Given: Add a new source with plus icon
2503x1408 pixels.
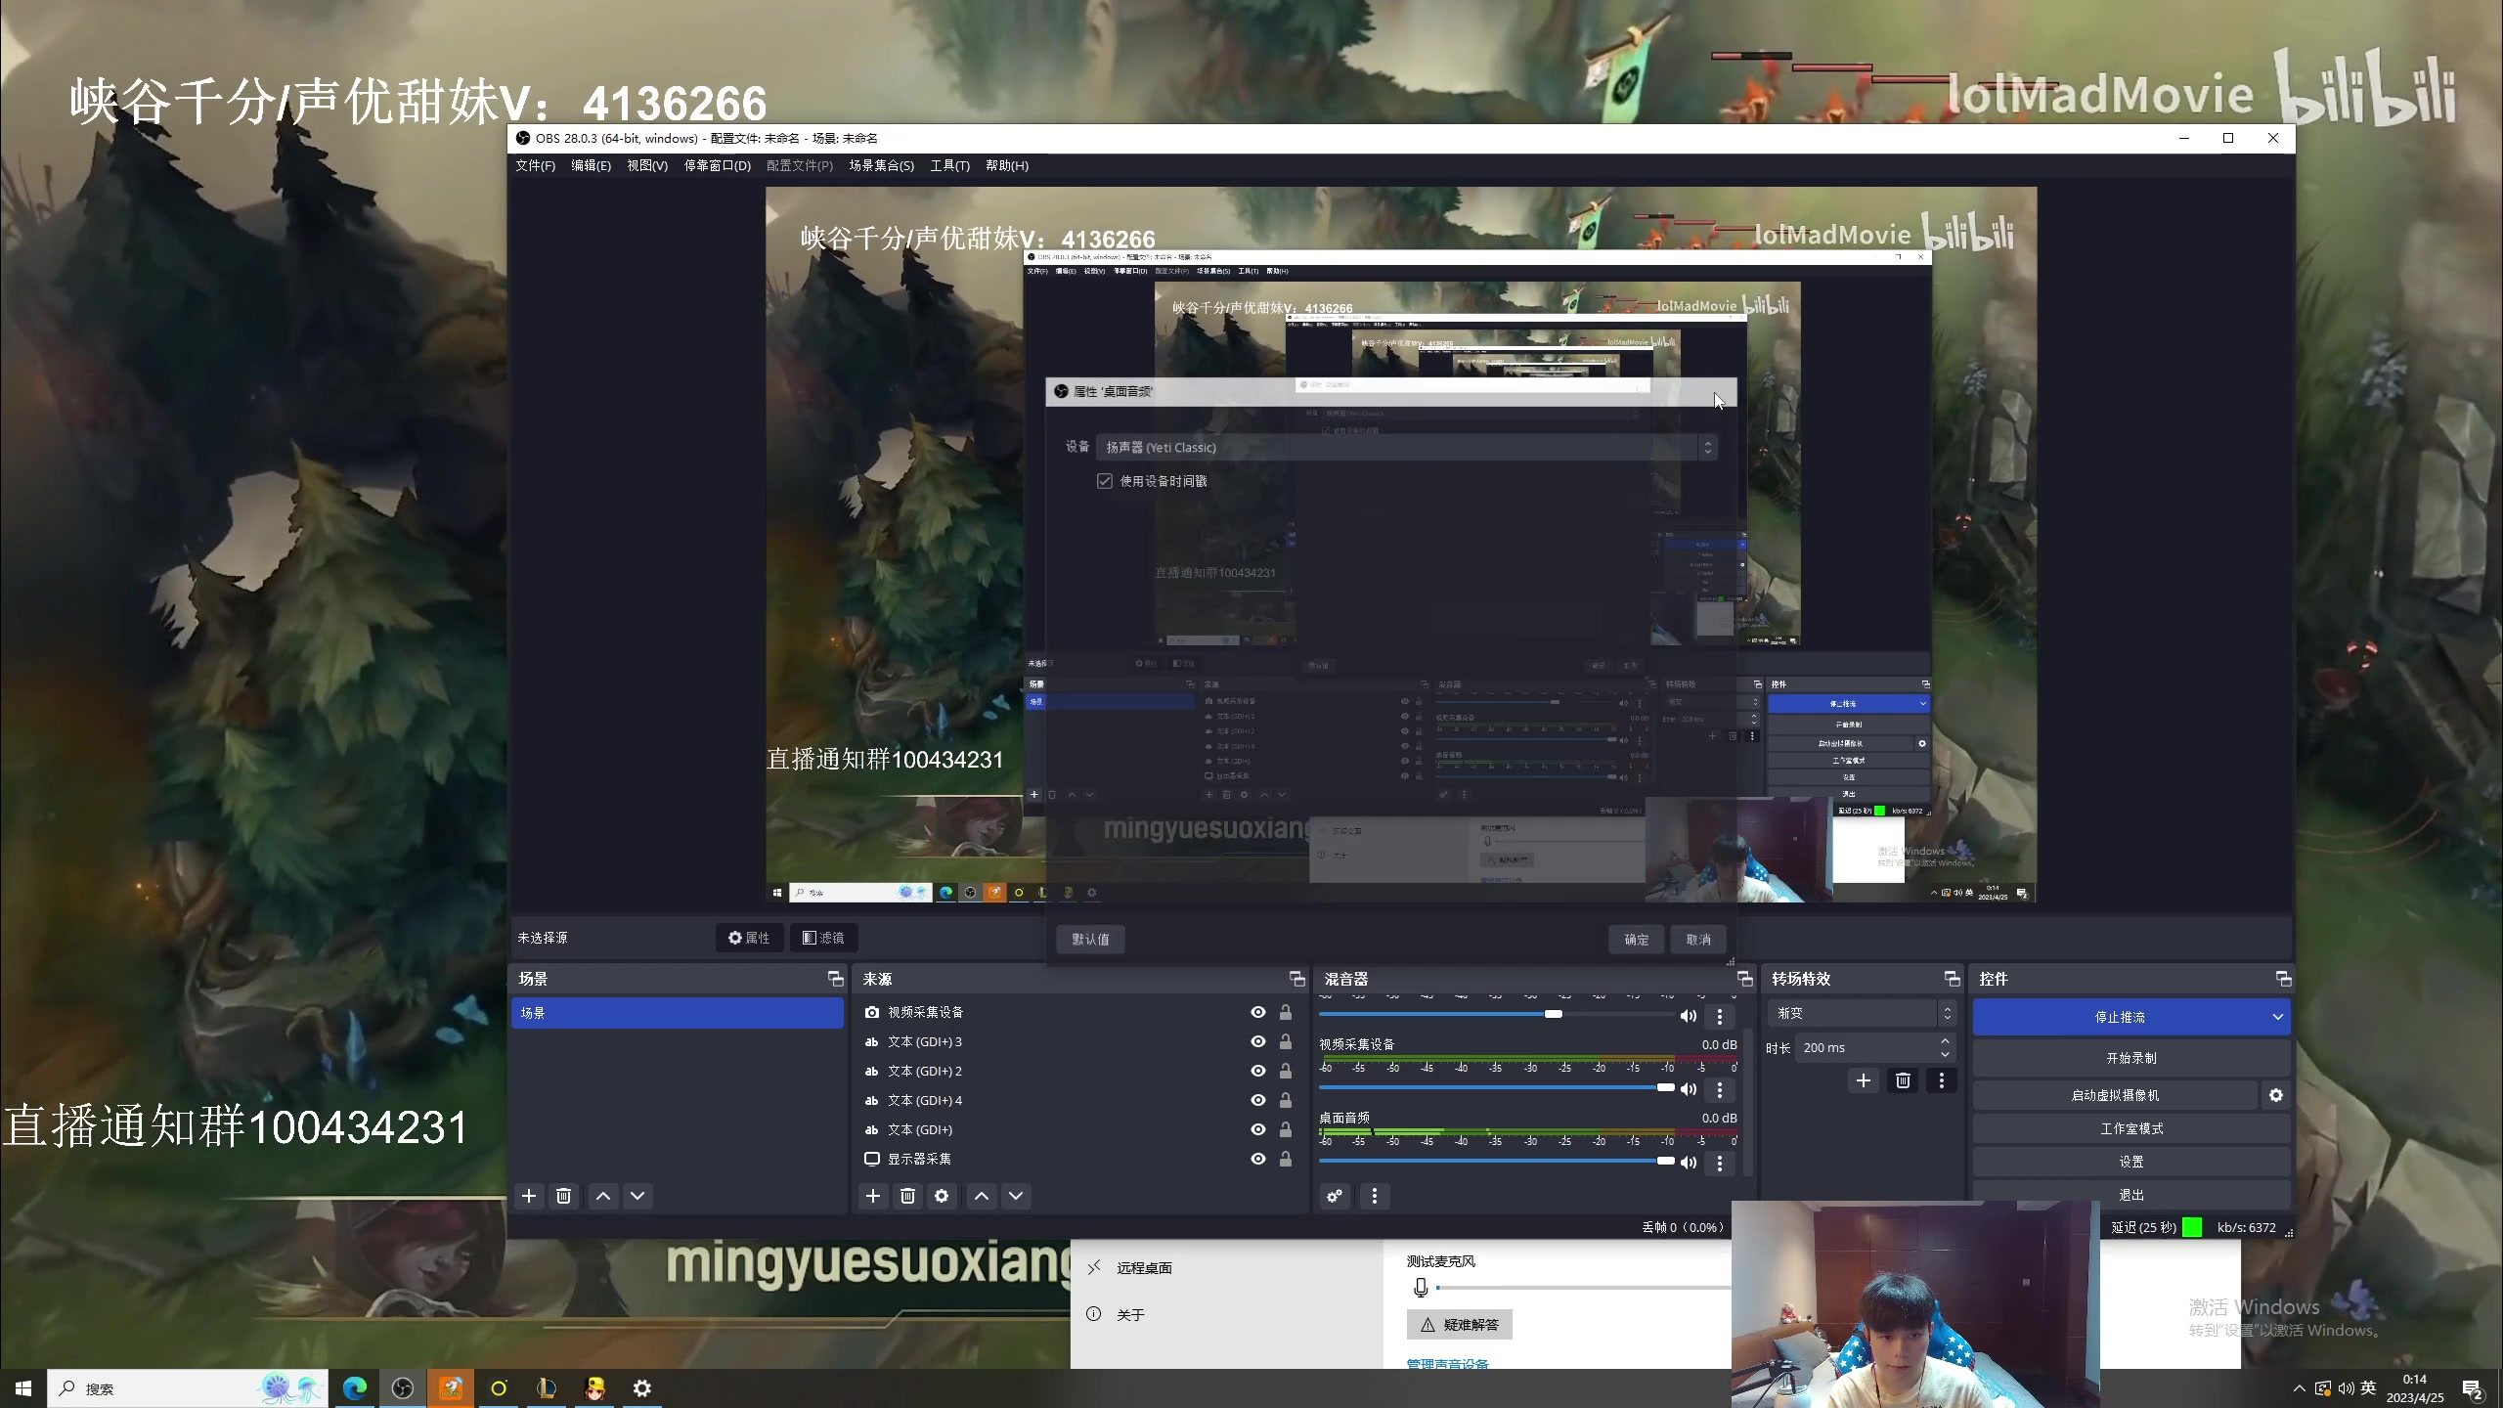Looking at the screenshot, I should click(873, 1196).
